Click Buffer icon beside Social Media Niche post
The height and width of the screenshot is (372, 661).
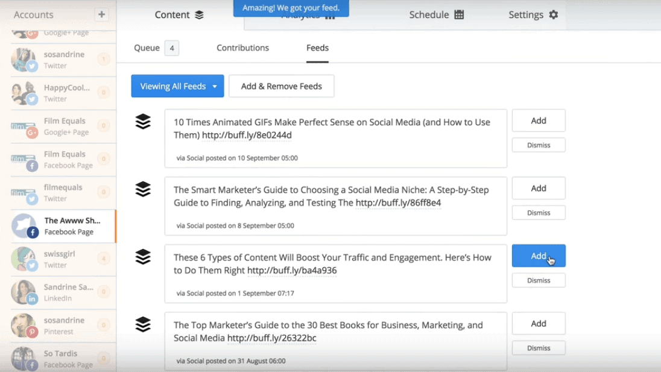143,189
